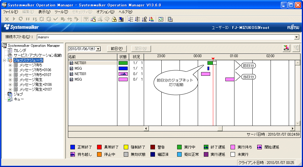The image size is (303, 167).
Task: Sort list by status color icon
Action: (151, 19)
